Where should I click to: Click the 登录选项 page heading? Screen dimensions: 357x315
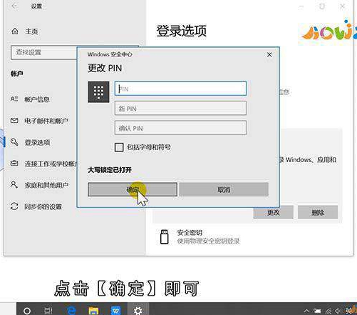pos(182,31)
